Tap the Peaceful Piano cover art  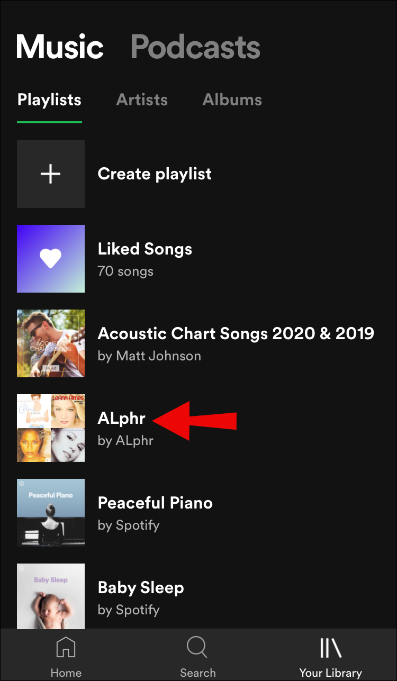point(51,513)
